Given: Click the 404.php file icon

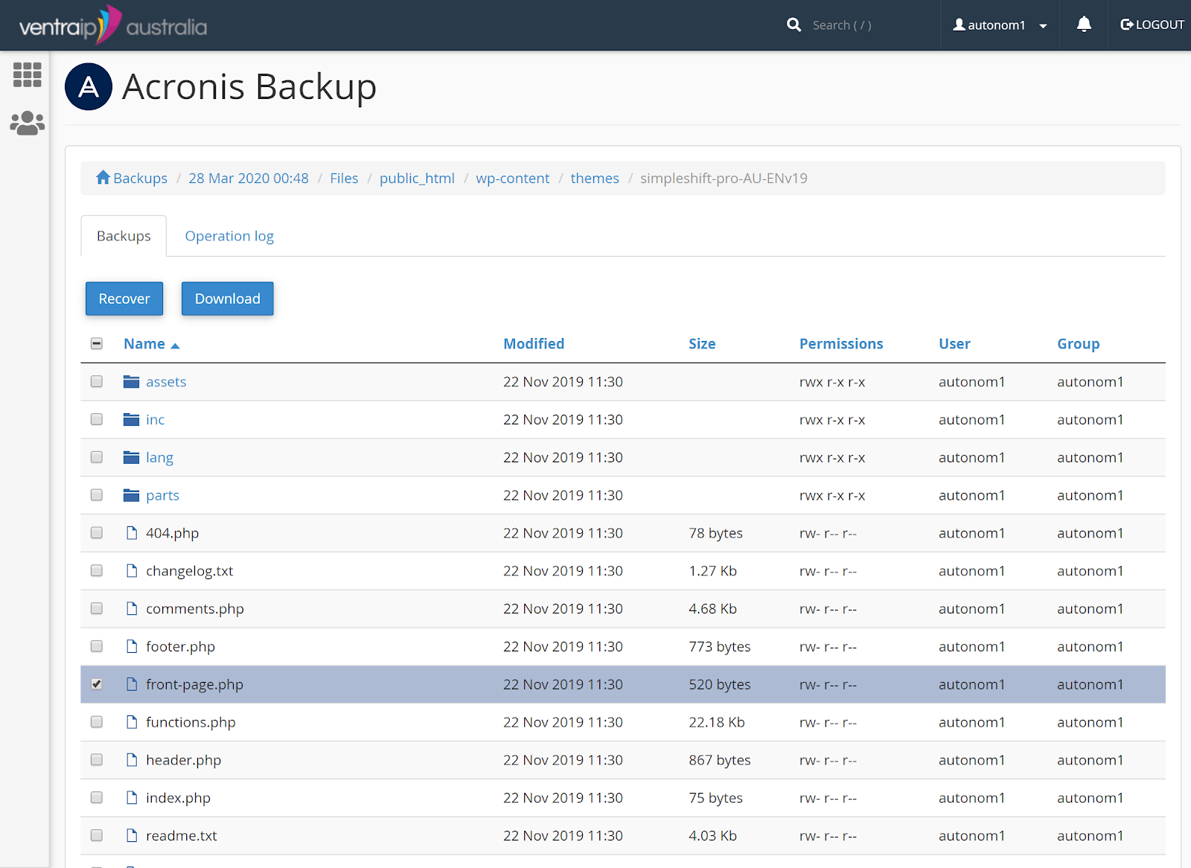Looking at the screenshot, I should click(x=132, y=533).
